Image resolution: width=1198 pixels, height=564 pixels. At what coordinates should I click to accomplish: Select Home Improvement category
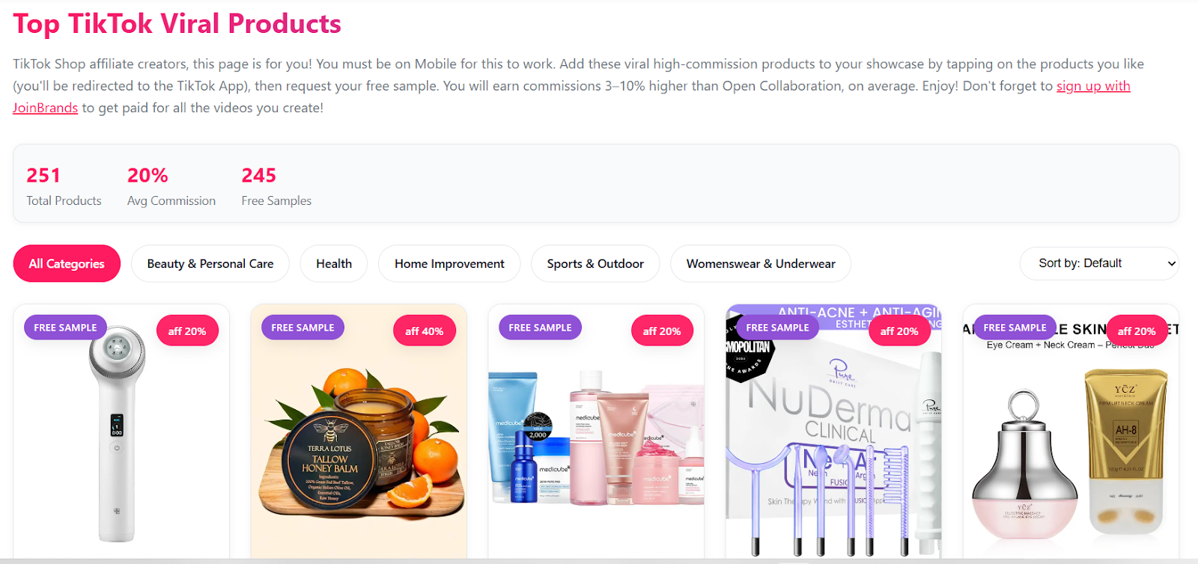pyautogui.click(x=449, y=263)
